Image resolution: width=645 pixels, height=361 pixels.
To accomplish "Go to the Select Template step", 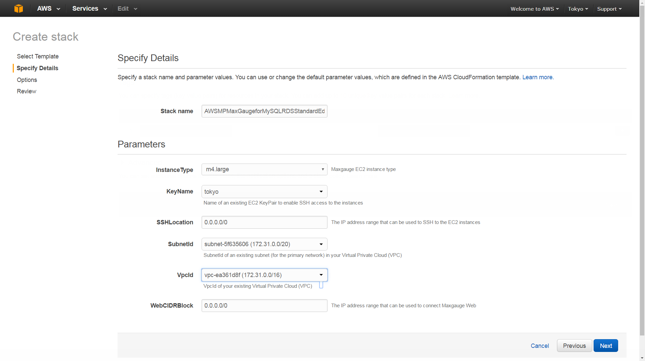I will coord(38,56).
